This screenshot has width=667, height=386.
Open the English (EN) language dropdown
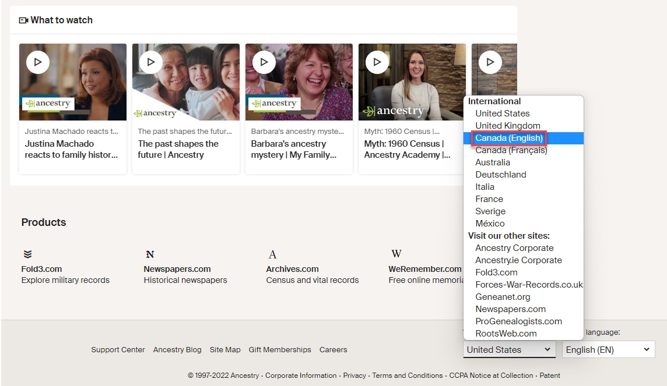click(608, 349)
